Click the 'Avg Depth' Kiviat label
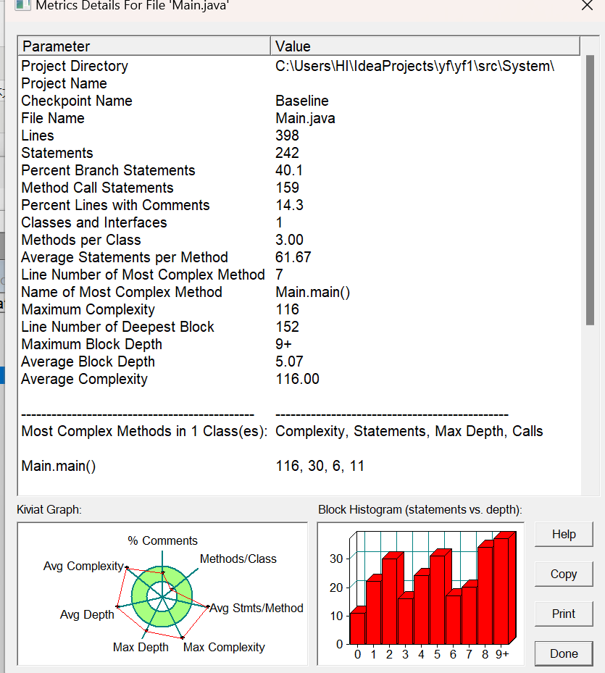The height and width of the screenshot is (673, 605). pyautogui.click(x=87, y=614)
